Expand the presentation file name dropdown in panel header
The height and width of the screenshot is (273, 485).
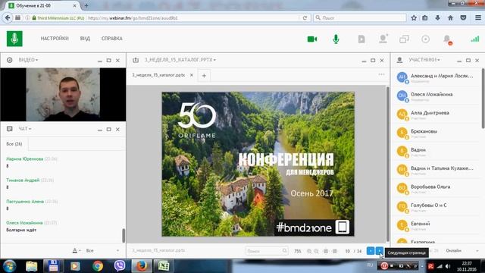(180, 60)
